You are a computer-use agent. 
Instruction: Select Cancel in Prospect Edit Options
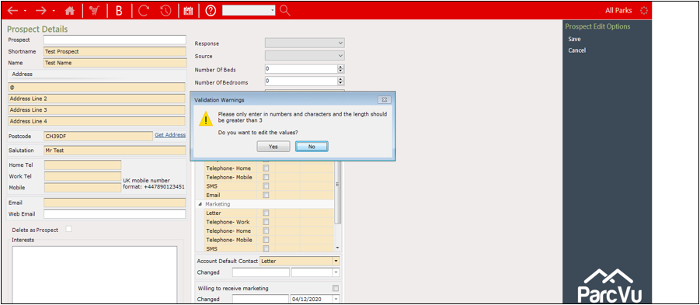pos(576,50)
